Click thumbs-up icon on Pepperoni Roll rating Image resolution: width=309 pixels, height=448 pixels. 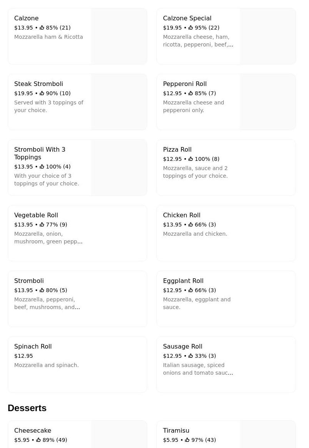[191, 93]
